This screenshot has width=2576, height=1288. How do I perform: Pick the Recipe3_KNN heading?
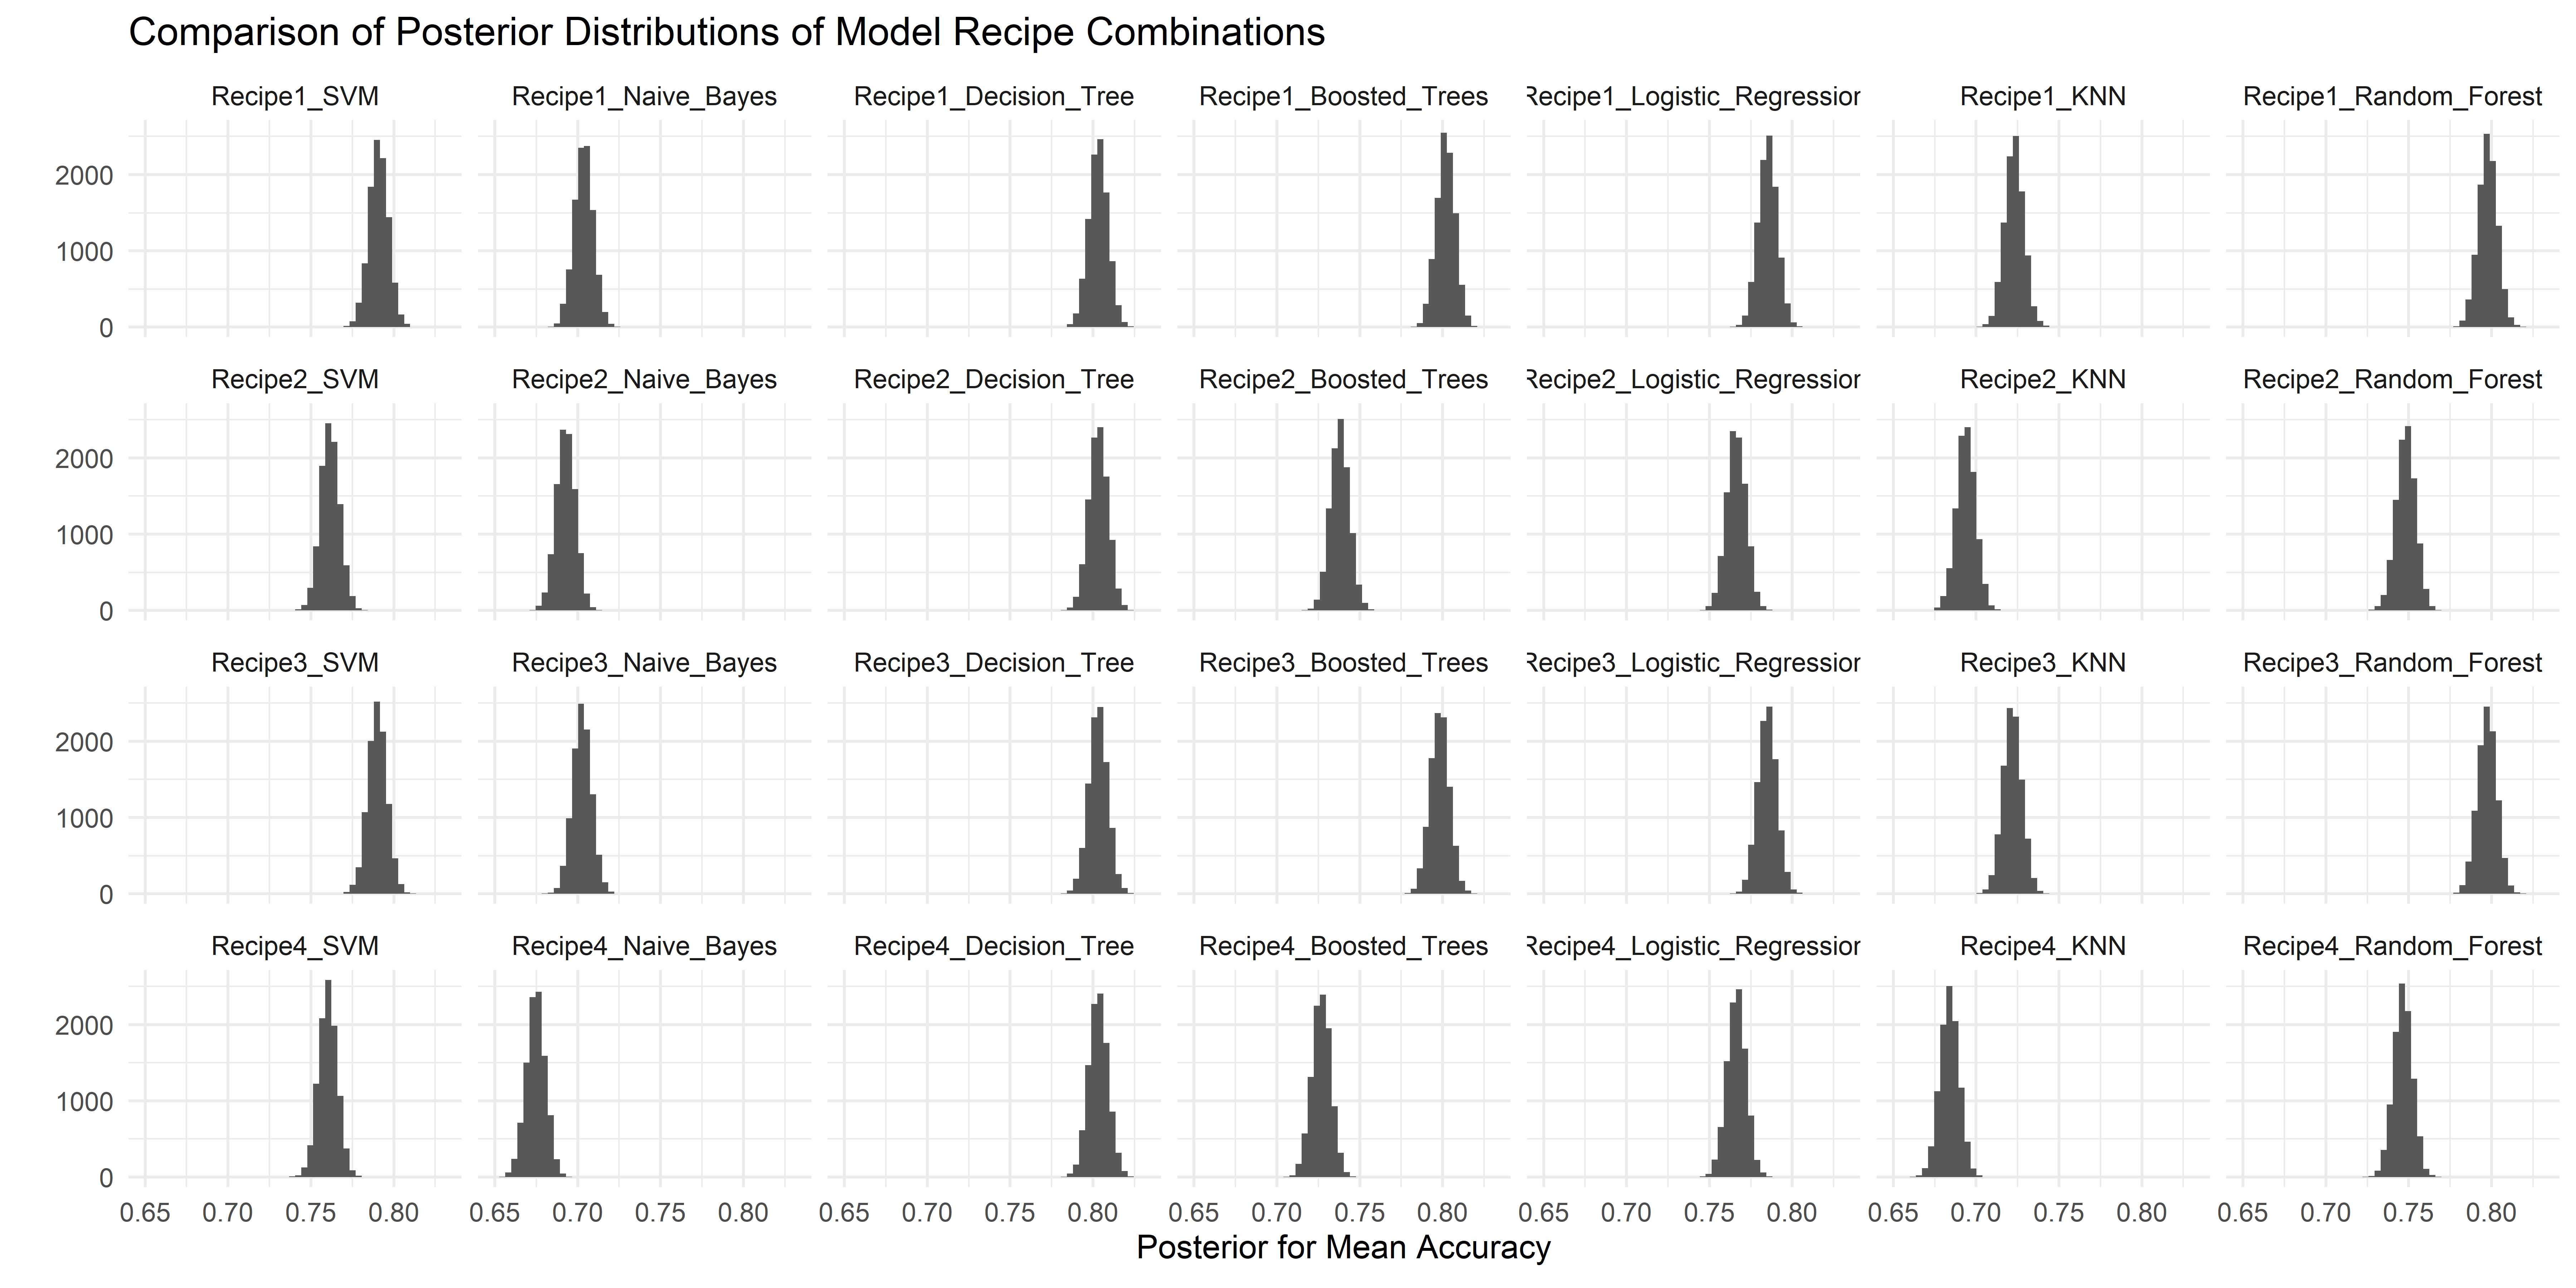click(2043, 663)
